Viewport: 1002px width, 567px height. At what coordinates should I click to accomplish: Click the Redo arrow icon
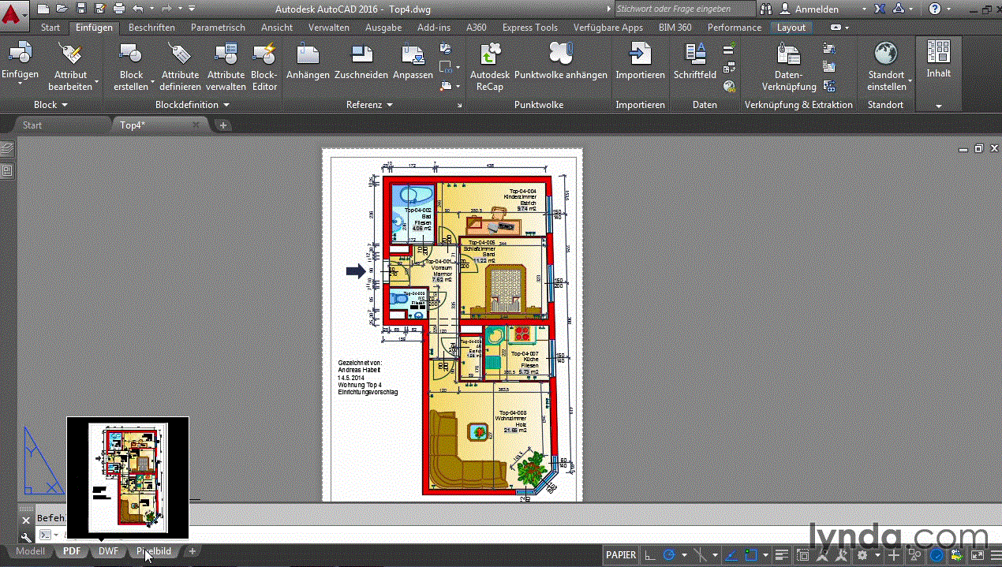[166, 9]
